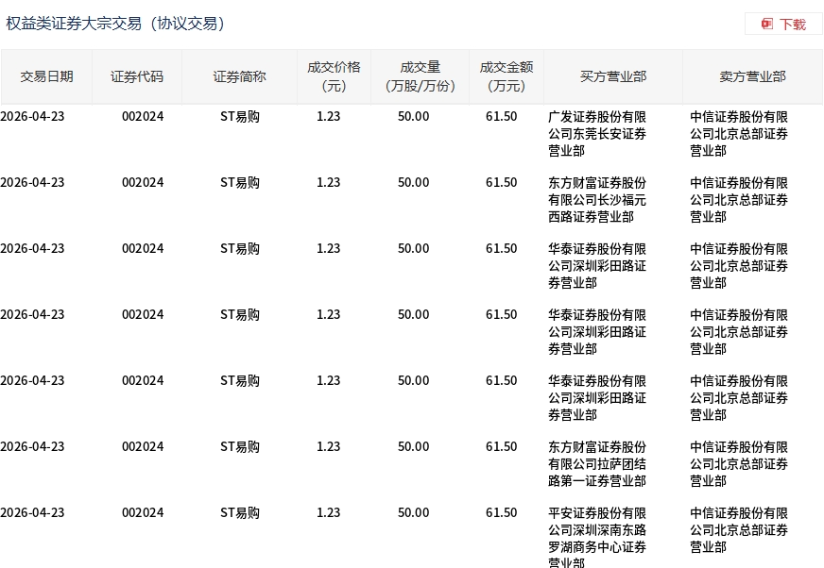Viewport: 824px width, 568px height.
Task: Click the 成交价格(元) column header
Action: pyautogui.click(x=334, y=76)
